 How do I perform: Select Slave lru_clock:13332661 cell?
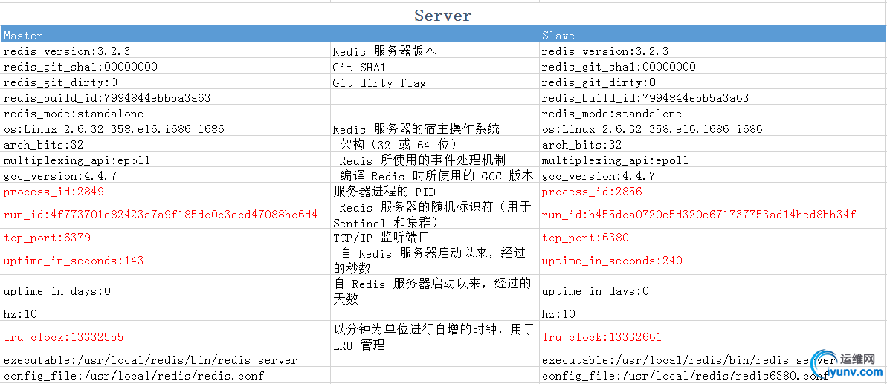coord(713,337)
